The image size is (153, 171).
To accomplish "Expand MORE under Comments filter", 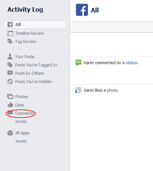I will click(21, 122).
